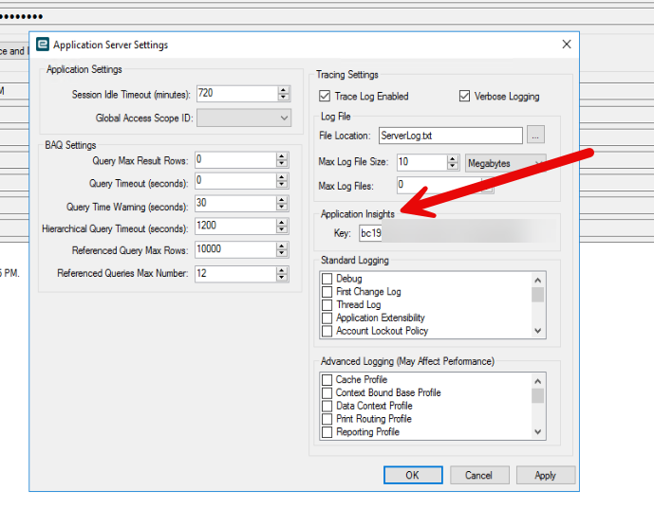Click the Max Log File Size field
654x527 pixels.
pyautogui.click(x=421, y=162)
